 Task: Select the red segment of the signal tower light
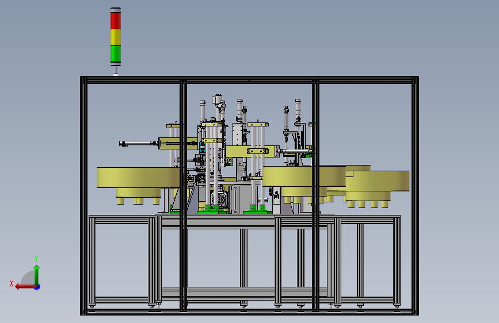(x=116, y=21)
